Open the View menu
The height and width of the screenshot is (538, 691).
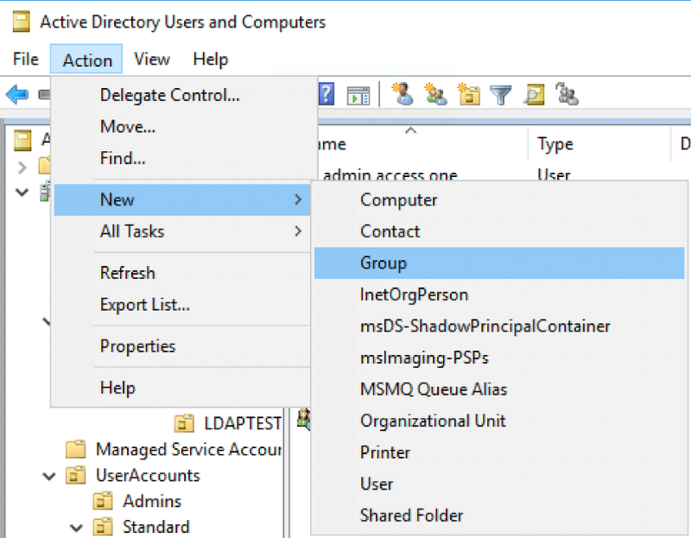pos(152,59)
